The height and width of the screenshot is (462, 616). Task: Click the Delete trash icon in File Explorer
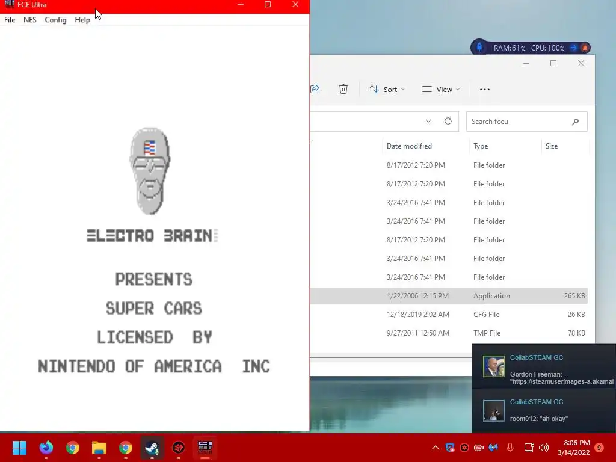point(343,89)
